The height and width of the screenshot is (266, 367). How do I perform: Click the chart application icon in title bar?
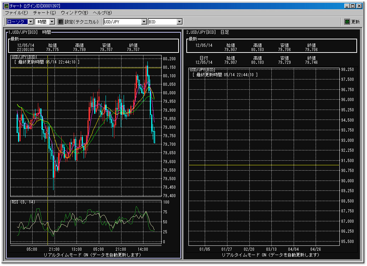(6, 6)
